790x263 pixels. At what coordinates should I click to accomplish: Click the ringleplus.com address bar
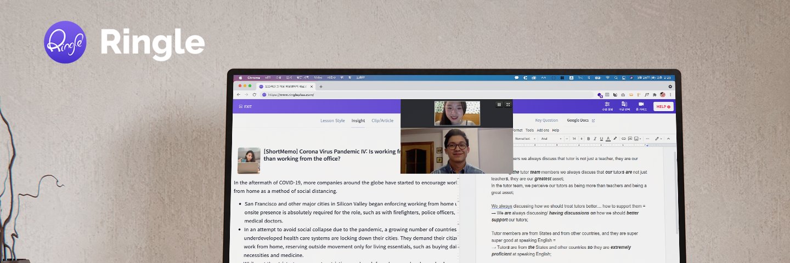point(428,95)
